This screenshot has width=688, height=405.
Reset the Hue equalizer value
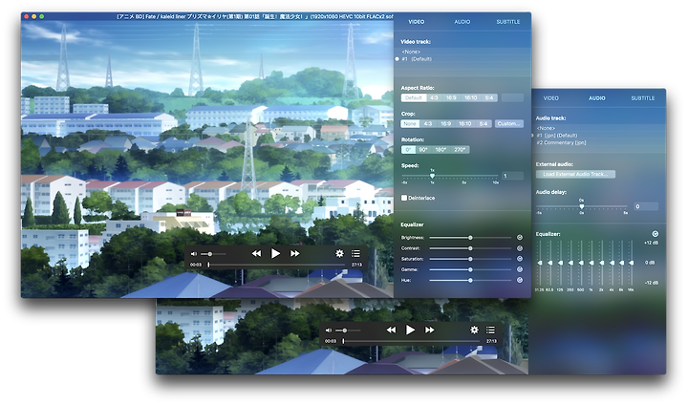coord(520,280)
